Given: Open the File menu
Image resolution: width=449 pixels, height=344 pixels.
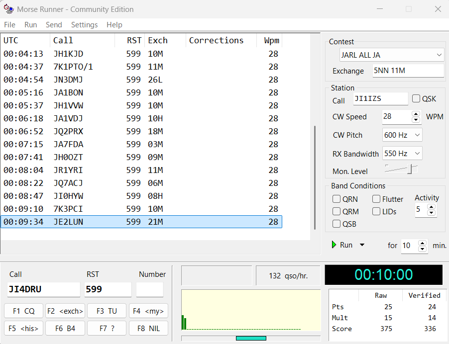Looking at the screenshot, I should click(9, 25).
